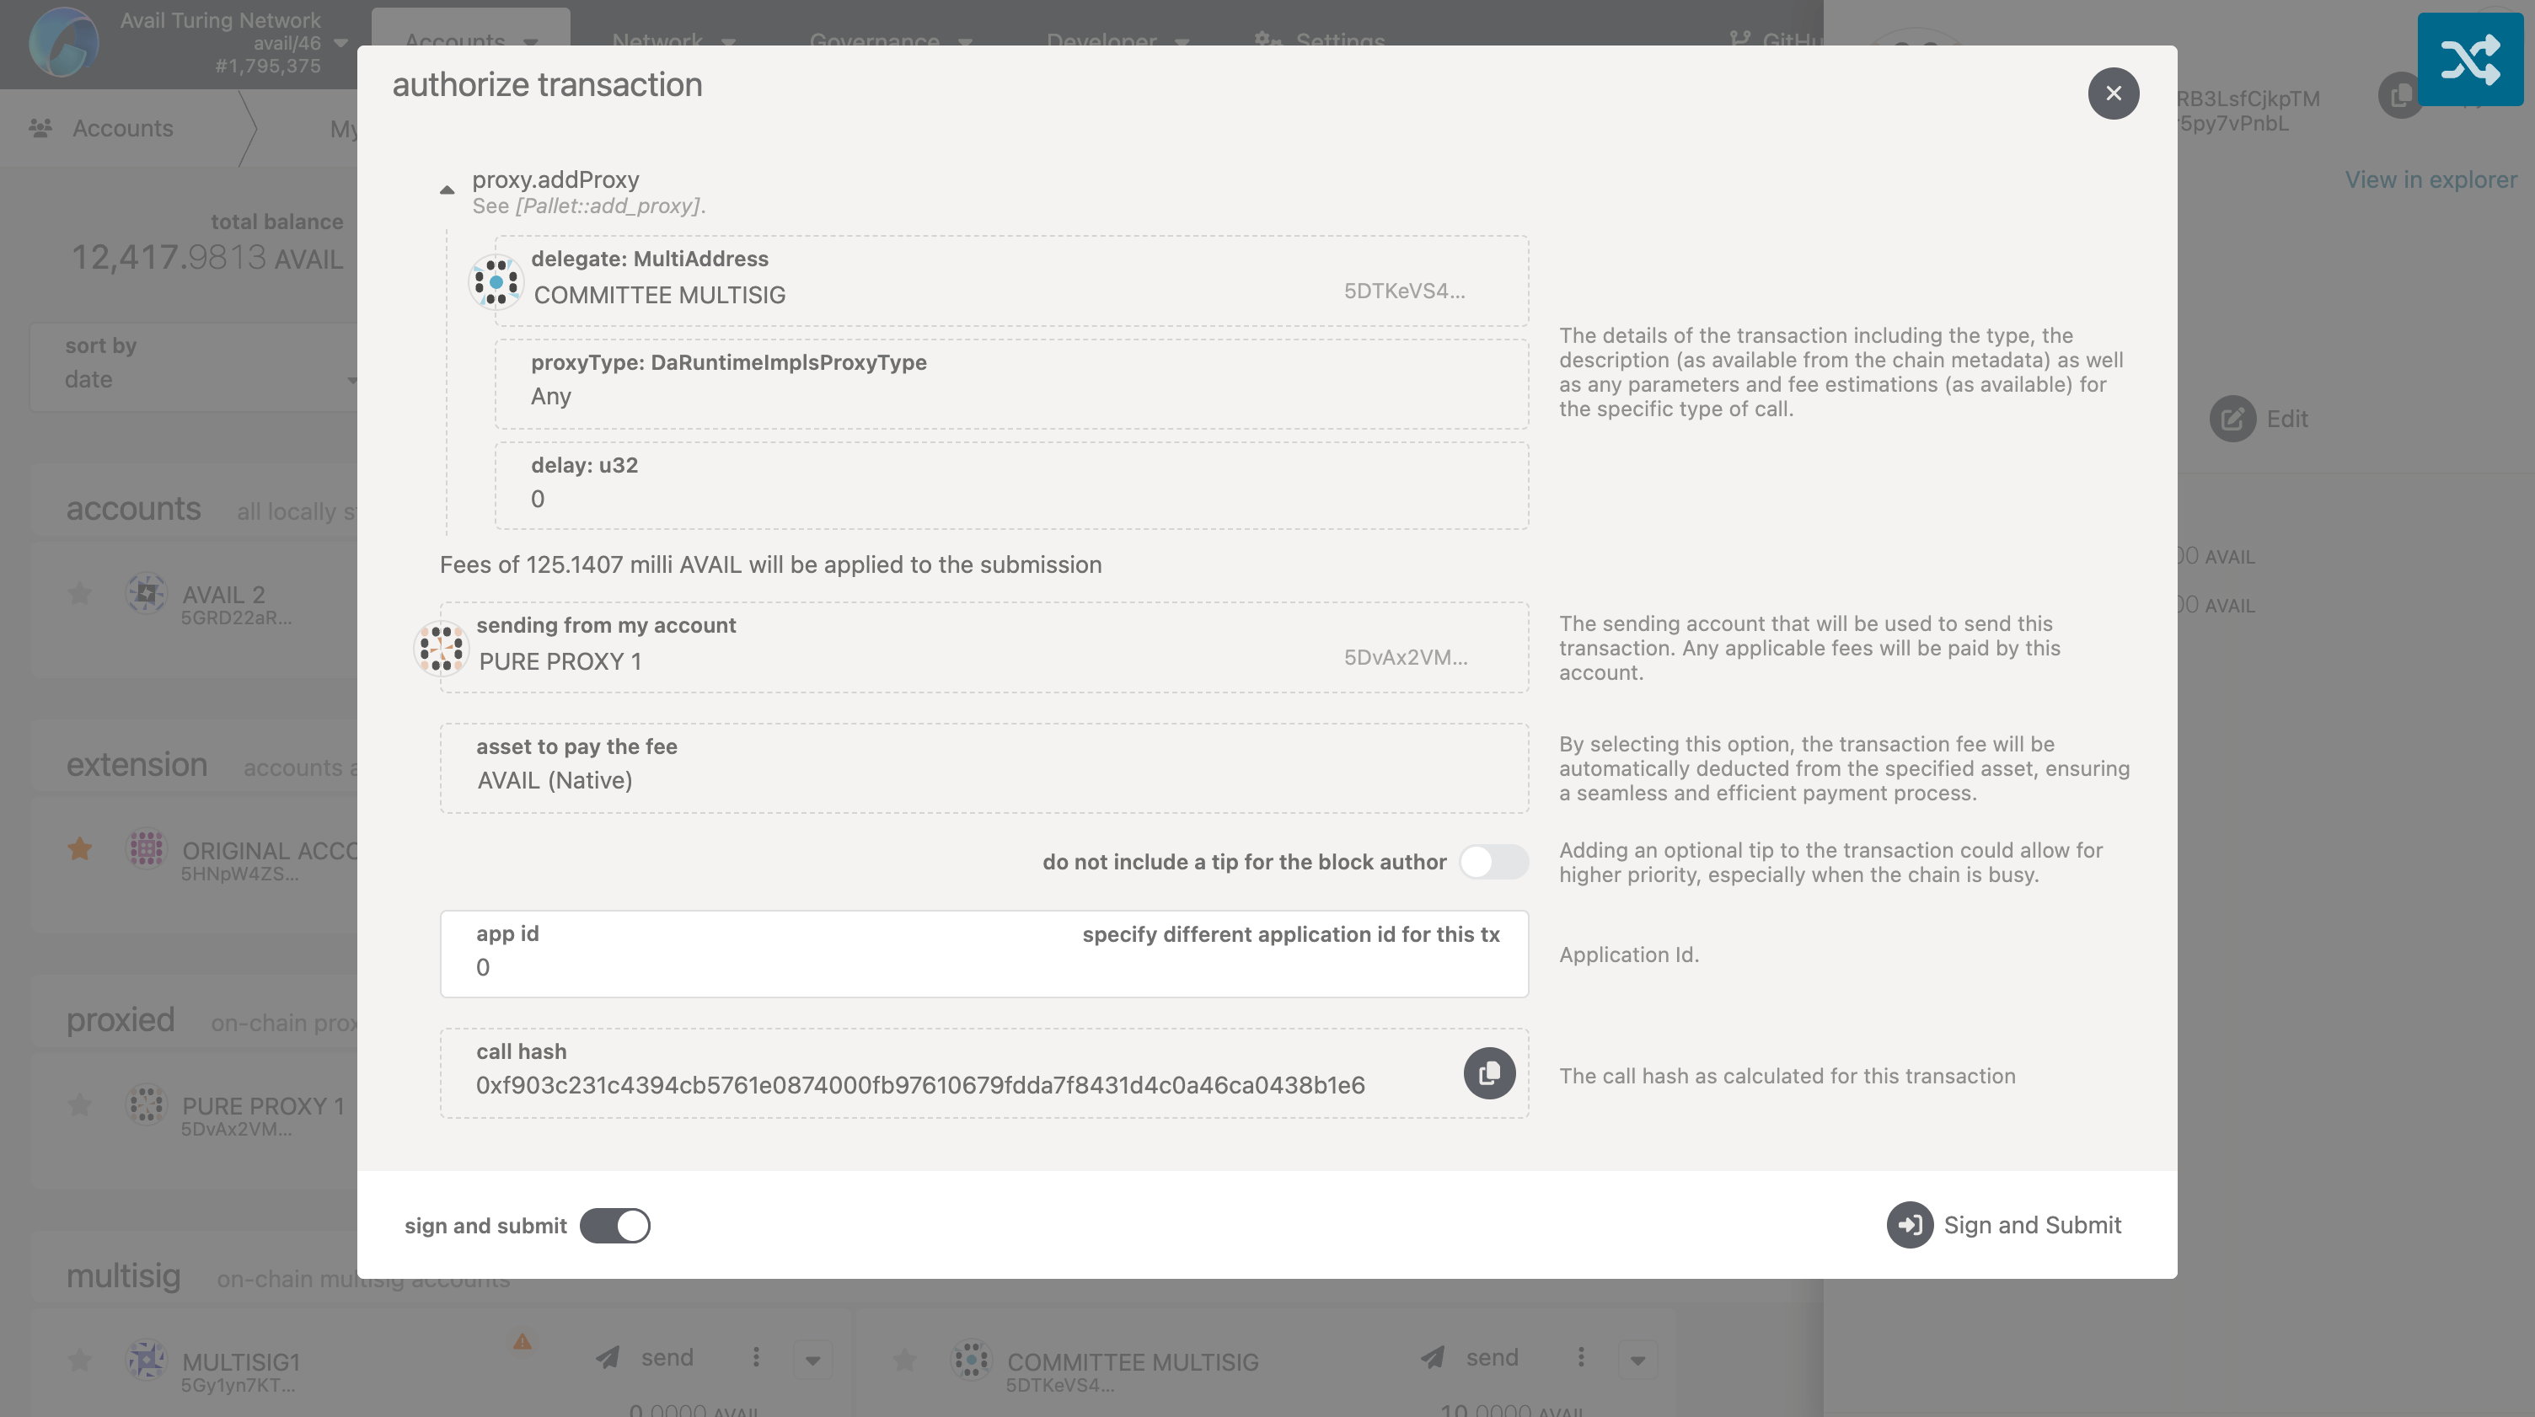Viewport: 2535px width, 1417px height.
Task: Click the COMMITTEE MULTISIG delegate identicon
Action: point(496,282)
